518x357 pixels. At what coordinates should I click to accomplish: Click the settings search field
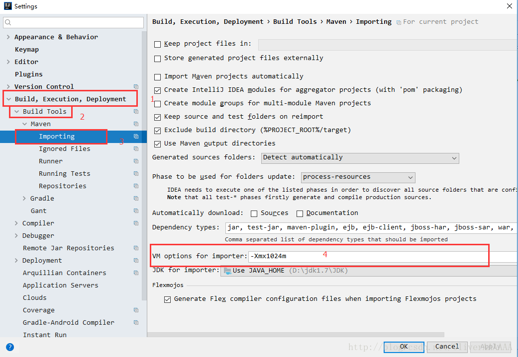pos(73,22)
